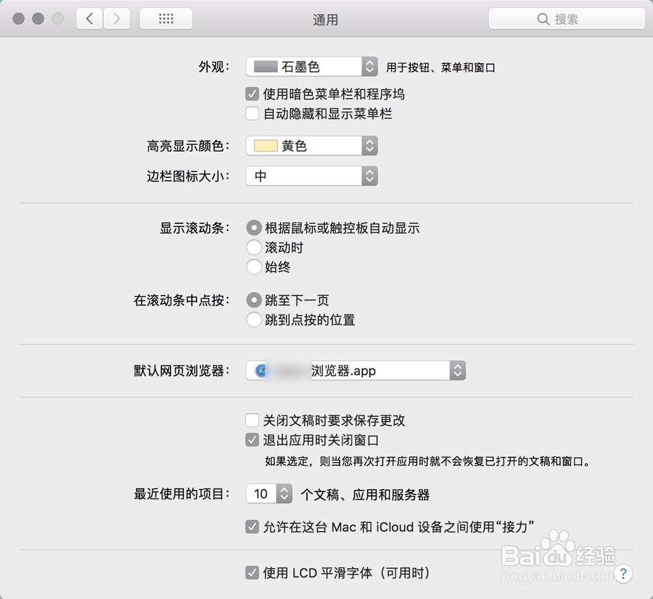Uncheck 使用暗色菜单栏和程序坞

point(252,93)
